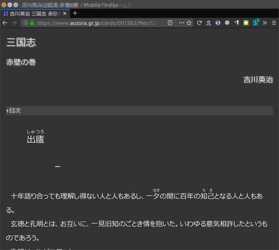Click the blue S extension icon
The height and width of the screenshot is (250, 279).
coord(218,23)
